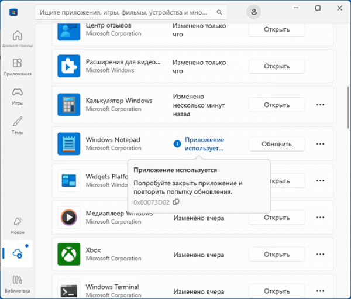351x299 pixels.
Task: Click Открыть for Калькулятор Windows
Action: pyautogui.click(x=277, y=105)
